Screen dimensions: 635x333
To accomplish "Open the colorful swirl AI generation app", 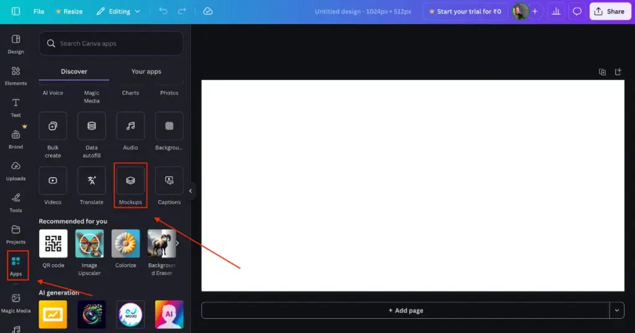I will 92,314.
